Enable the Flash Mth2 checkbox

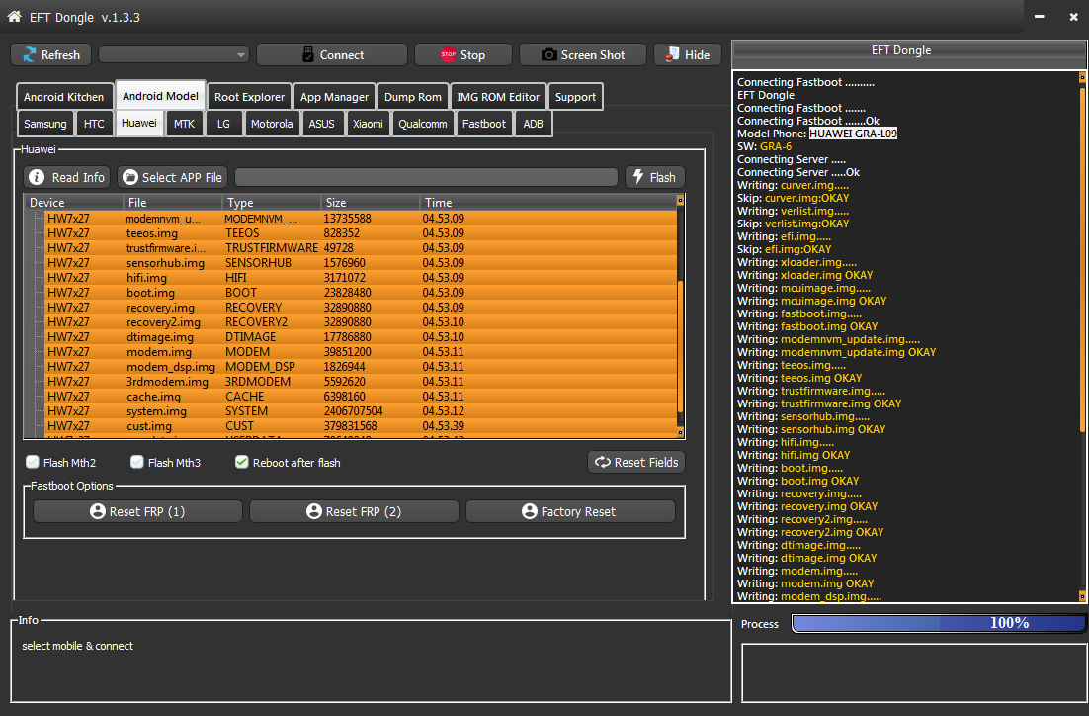pos(33,462)
